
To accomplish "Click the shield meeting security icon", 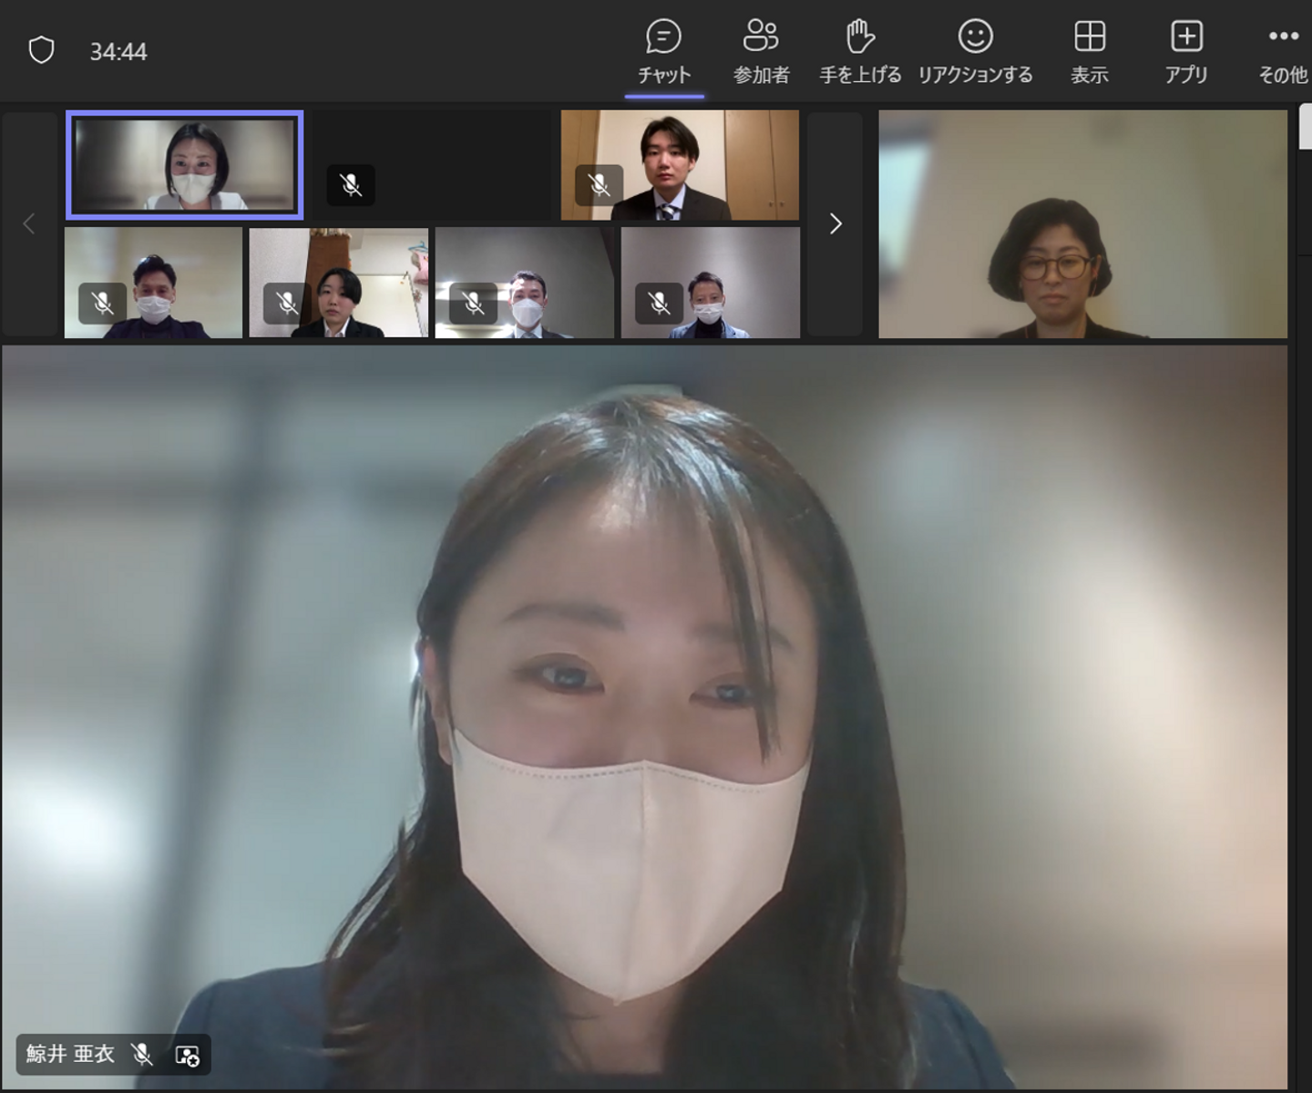I will click(x=42, y=50).
